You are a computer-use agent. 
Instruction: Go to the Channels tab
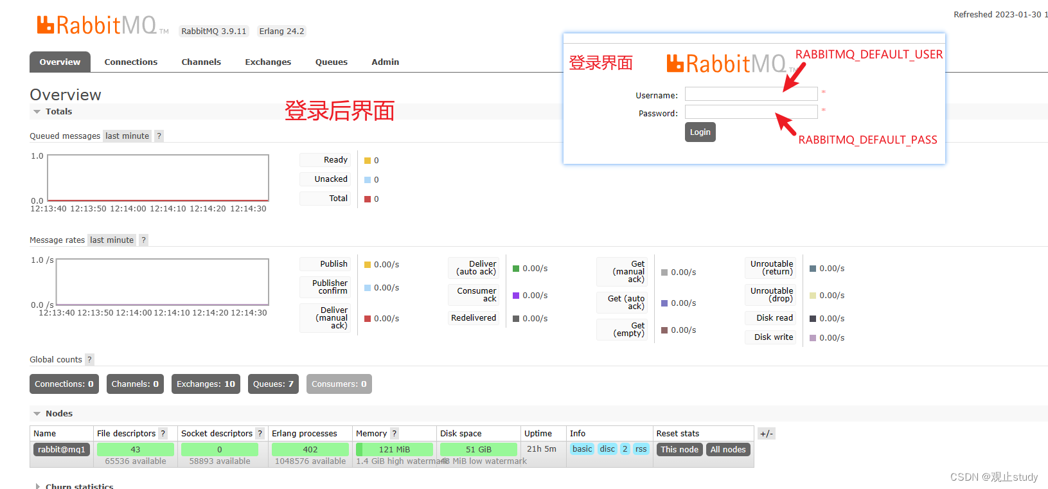coord(201,62)
